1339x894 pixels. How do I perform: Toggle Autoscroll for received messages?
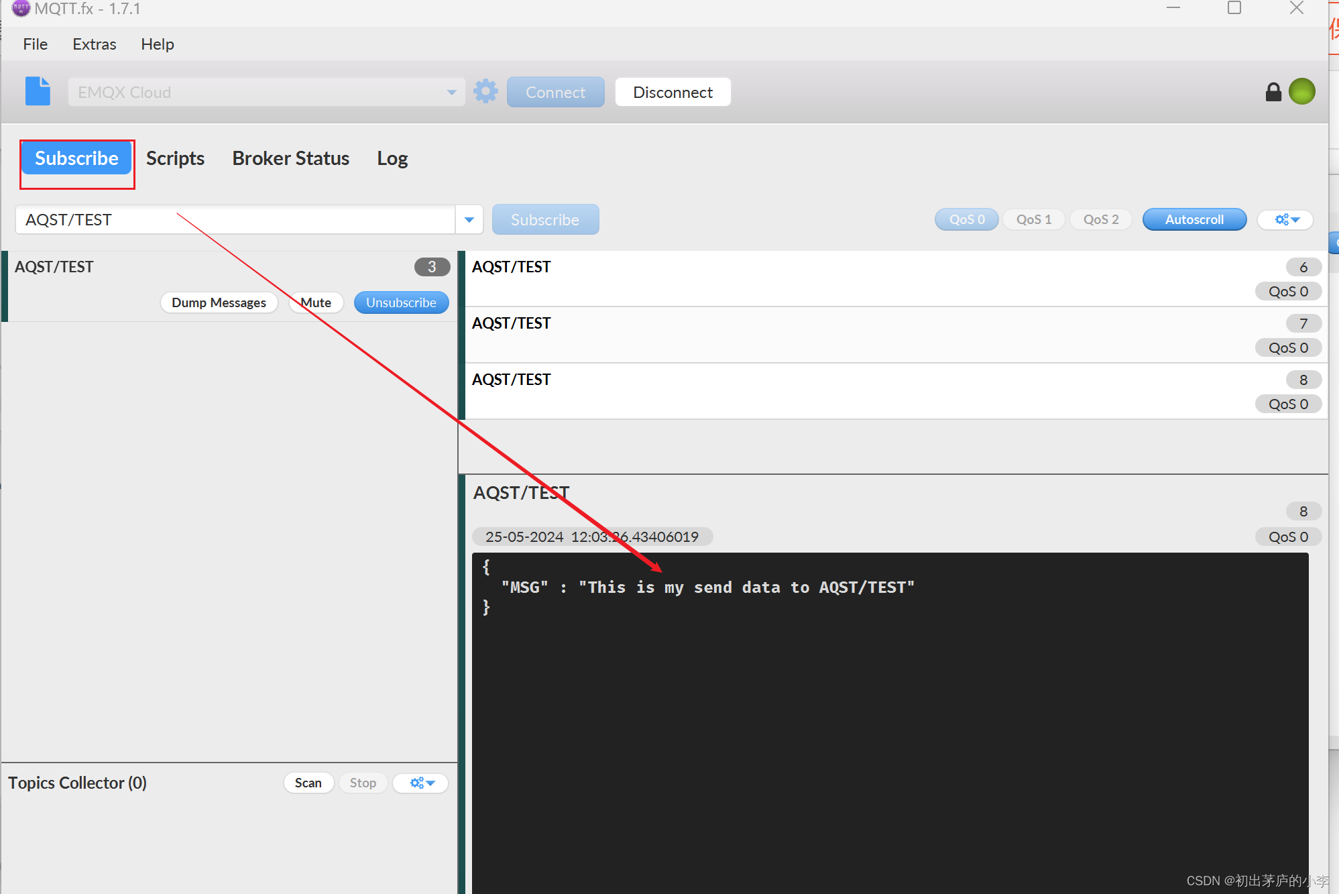(x=1194, y=219)
